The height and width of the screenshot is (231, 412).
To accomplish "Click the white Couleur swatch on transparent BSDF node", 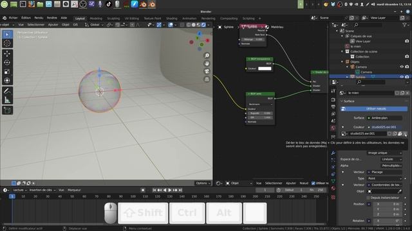I will (x=265, y=69).
